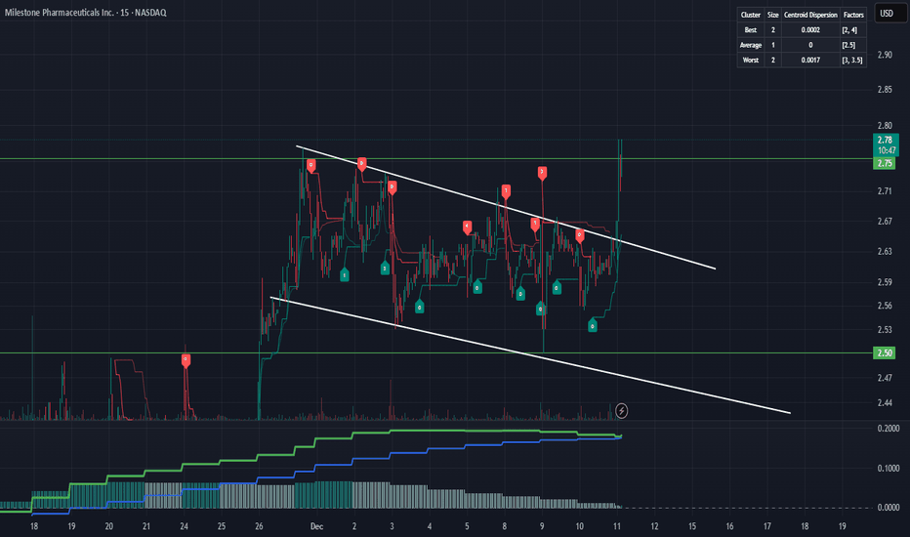
Task: Click the 2.85 price axis value
Action: 885,90
